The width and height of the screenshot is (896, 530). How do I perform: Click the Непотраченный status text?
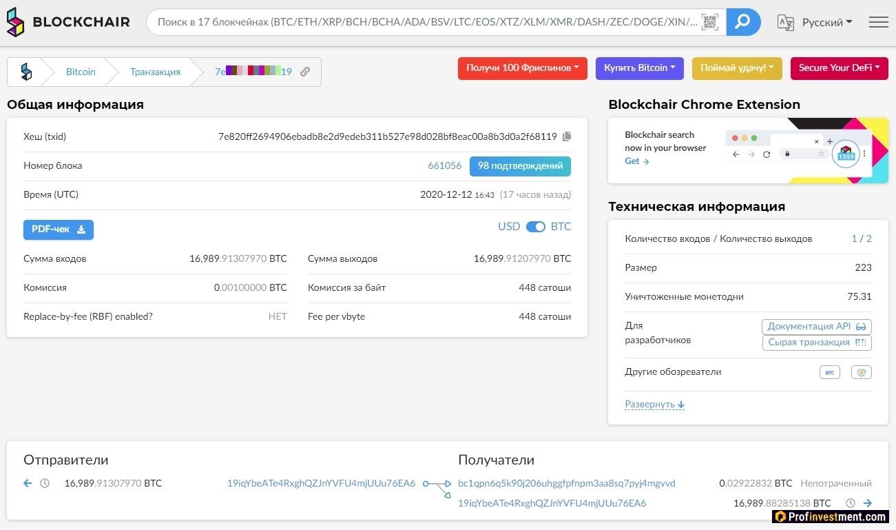(836, 483)
